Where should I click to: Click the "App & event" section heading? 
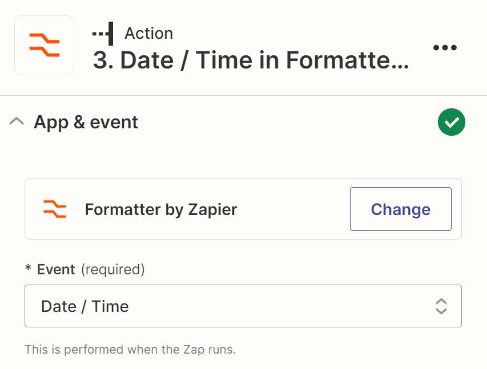pos(86,122)
